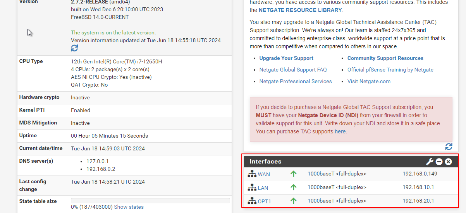Image resolution: width=466 pixels, height=213 pixels.
Task: Follow the Visit Netgate.com link
Action: 369,81
